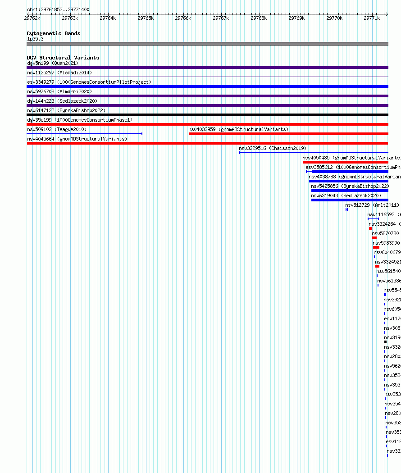Click the blue bar under nsv4038788
Screen dimensions: 401x473
(x=348, y=181)
